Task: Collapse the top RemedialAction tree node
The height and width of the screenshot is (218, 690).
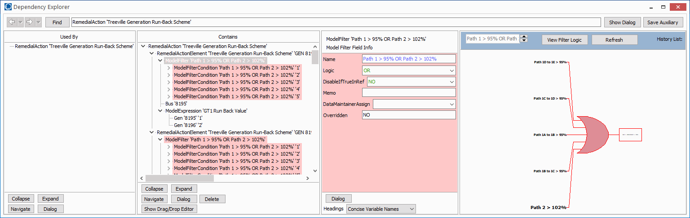Action: (143, 46)
